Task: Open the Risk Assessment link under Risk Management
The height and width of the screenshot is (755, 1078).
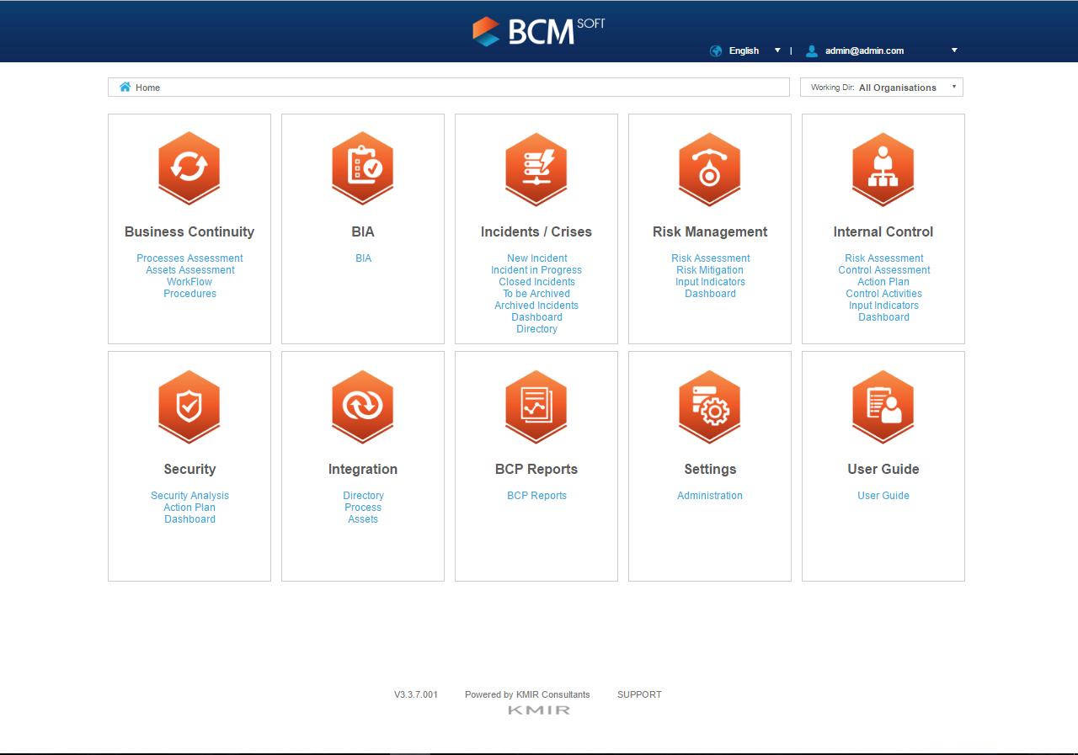Action: click(x=710, y=258)
